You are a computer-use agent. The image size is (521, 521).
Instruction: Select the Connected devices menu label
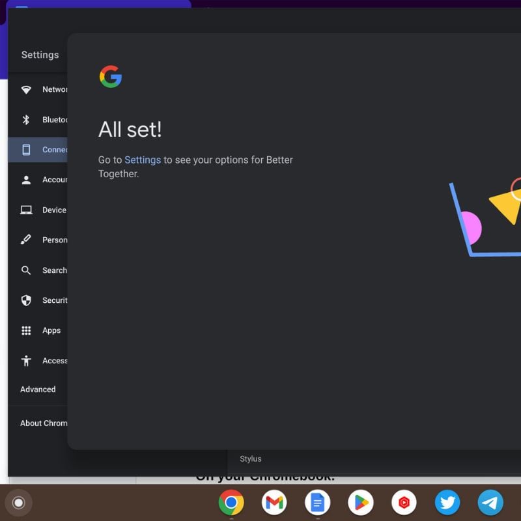[x=55, y=150]
